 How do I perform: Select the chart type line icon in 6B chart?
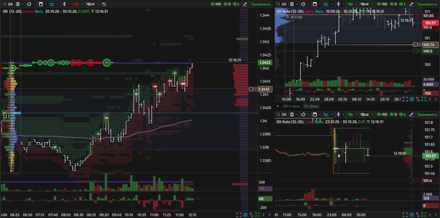[x=52, y=4]
